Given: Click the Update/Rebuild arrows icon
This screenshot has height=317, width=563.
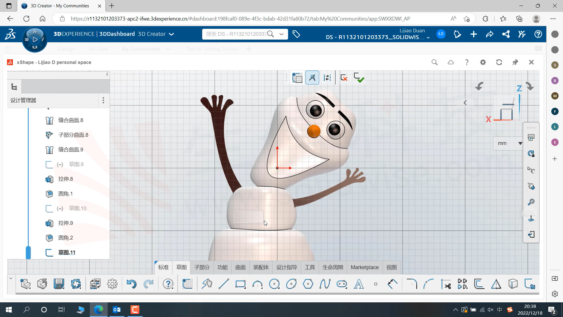Looking at the screenshot, I should tap(76, 284).
